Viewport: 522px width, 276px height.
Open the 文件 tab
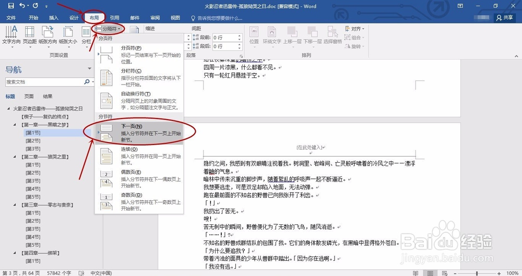click(x=11, y=18)
